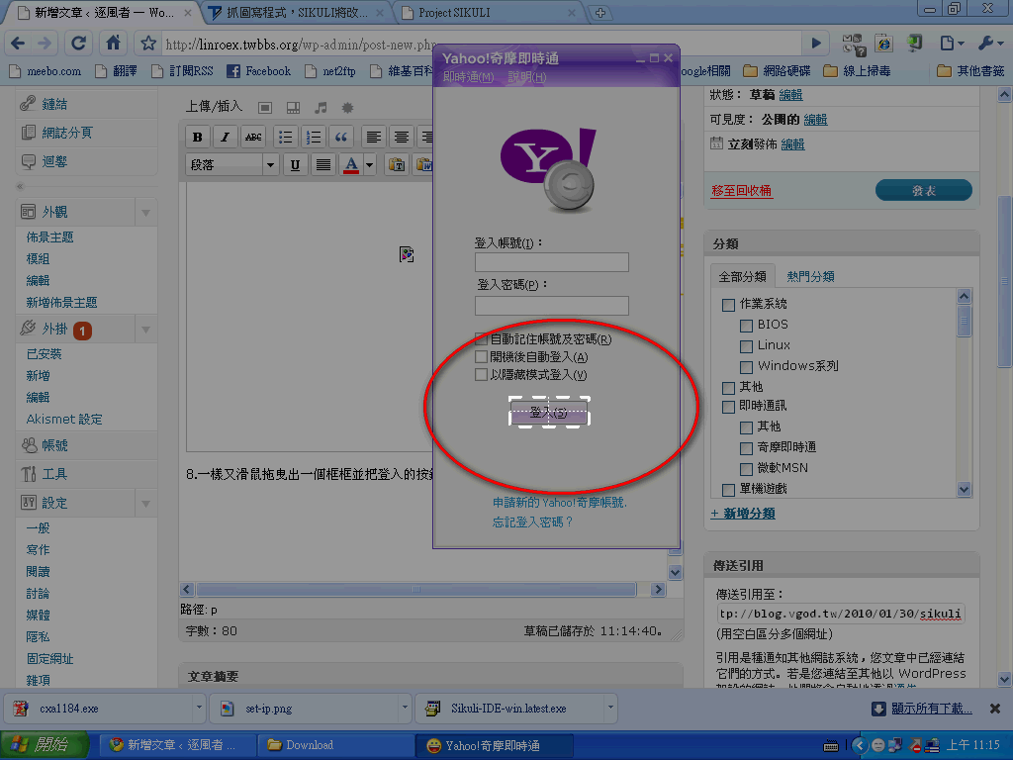Tick the BIOS category checkbox
Image resolution: width=1013 pixels, height=760 pixels.
pyautogui.click(x=746, y=325)
